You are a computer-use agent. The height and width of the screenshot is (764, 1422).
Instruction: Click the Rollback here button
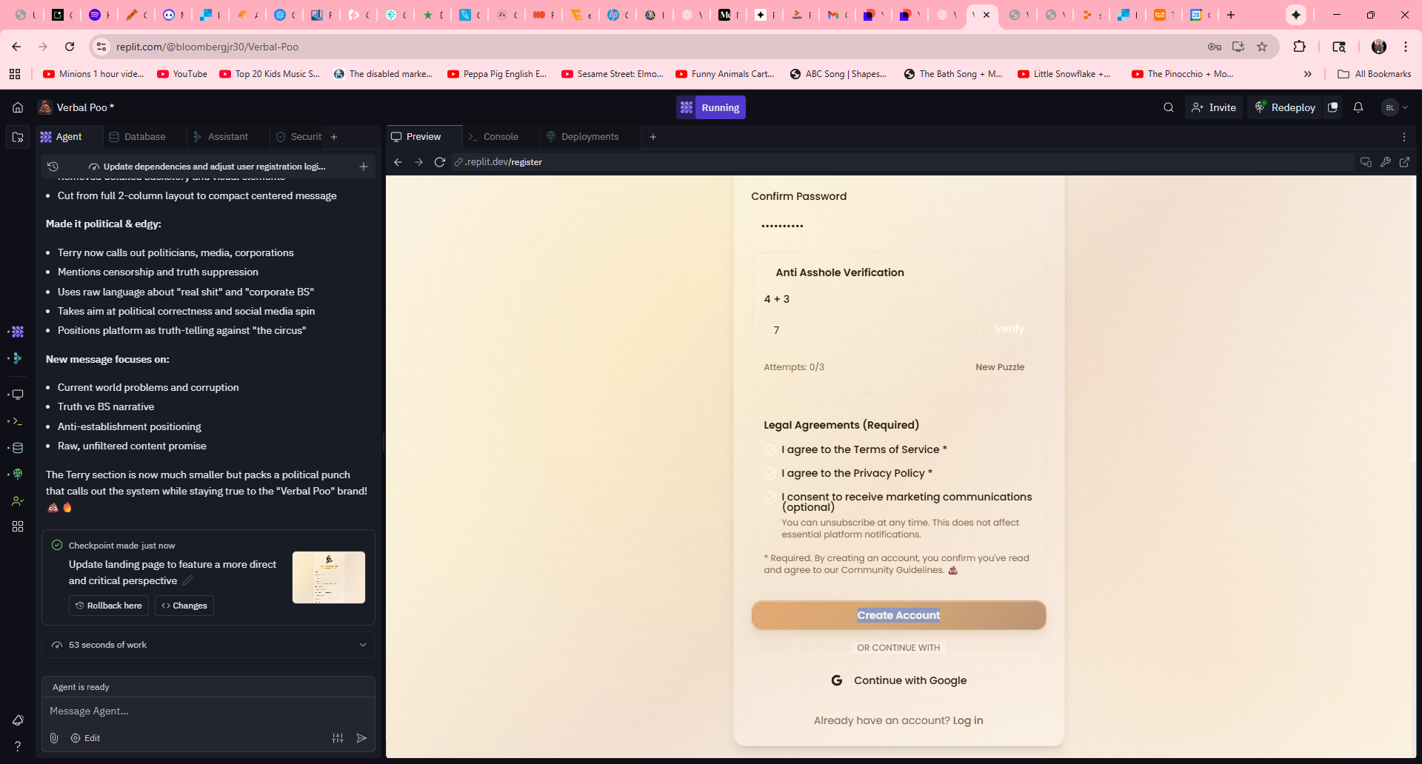point(109,606)
